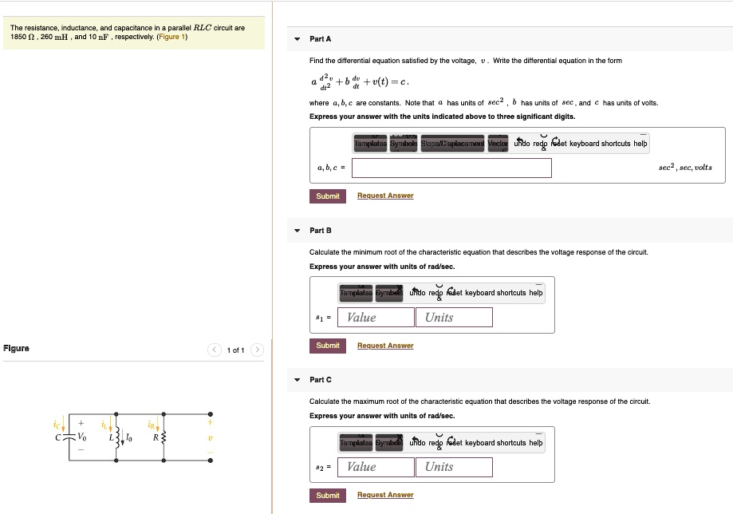Screen dimensions: 733x514
Task: Submit the answer for Part A
Action: click(327, 196)
